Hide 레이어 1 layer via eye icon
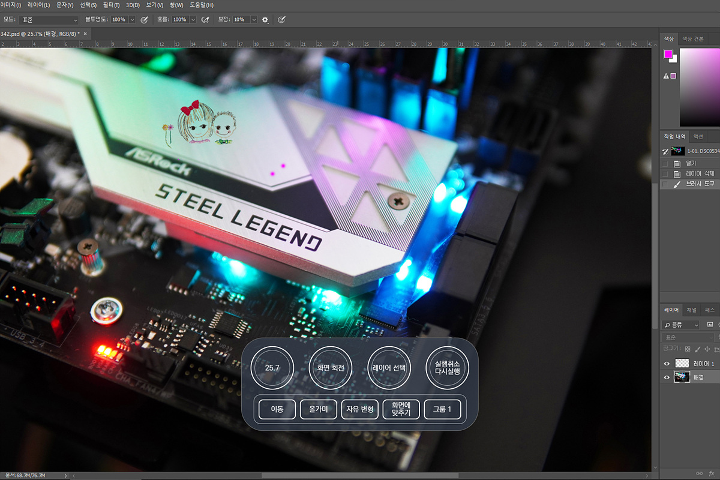This screenshot has width=720, height=480. (667, 364)
